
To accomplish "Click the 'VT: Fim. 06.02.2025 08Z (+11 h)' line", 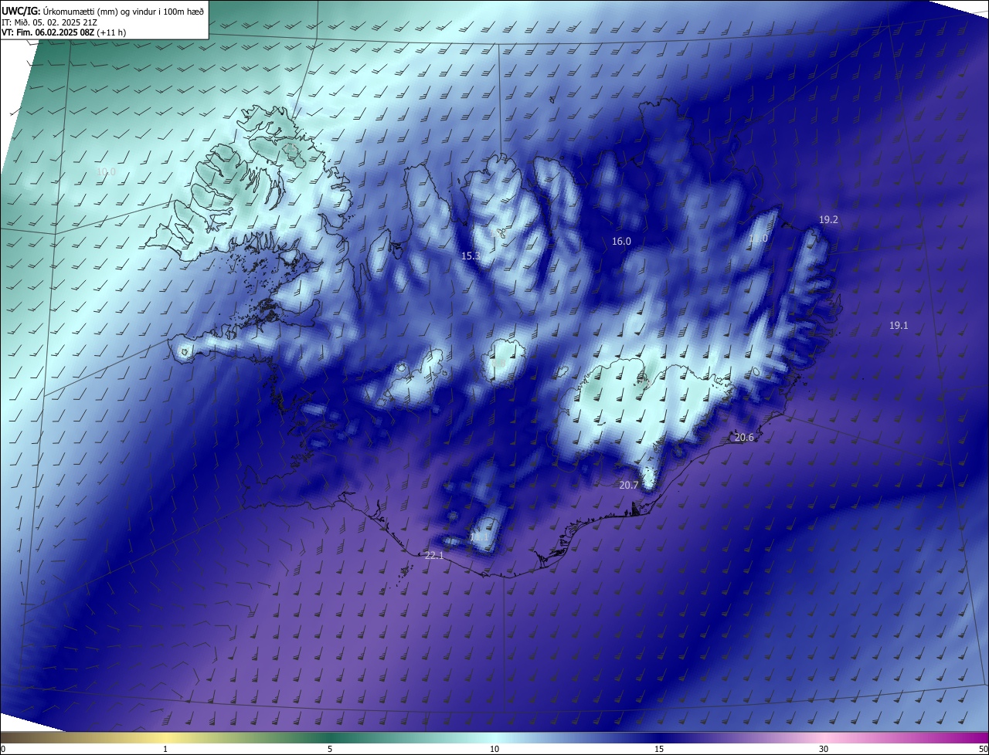I will (64, 32).
